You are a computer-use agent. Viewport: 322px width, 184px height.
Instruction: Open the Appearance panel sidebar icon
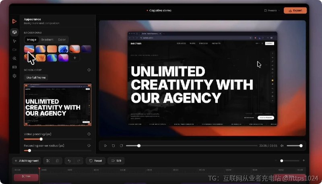click(14, 32)
